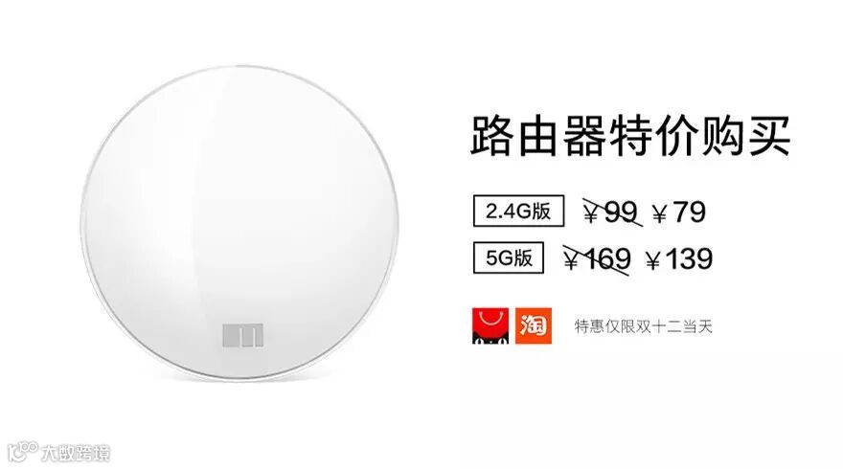The width and height of the screenshot is (843, 469).
Task: Click the ¥79 discounted price
Action: click(678, 212)
